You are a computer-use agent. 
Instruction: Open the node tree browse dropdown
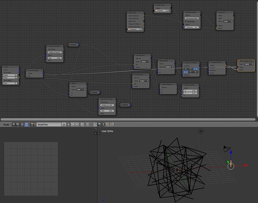[33, 125]
